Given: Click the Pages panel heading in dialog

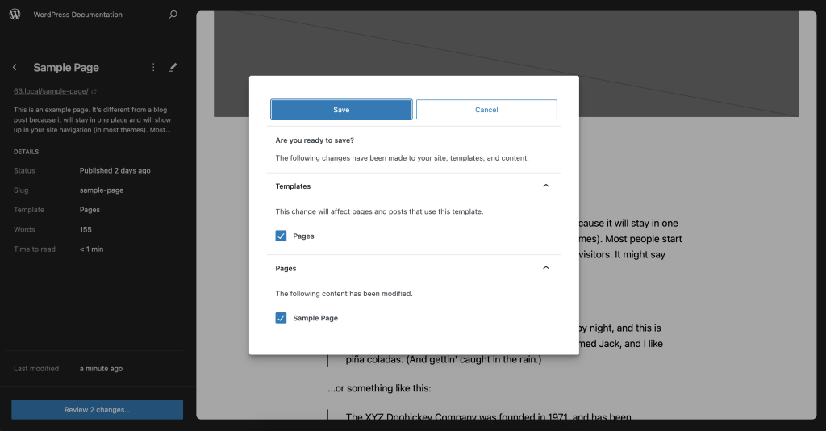Looking at the screenshot, I should pos(286,268).
